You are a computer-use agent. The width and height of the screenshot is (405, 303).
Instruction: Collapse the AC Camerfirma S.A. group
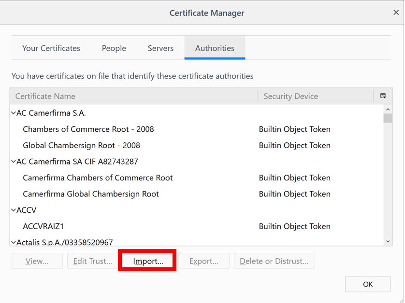click(x=13, y=113)
